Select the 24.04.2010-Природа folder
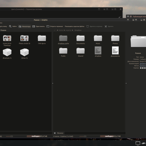The width and height of the screenshot is (146, 146). click(7, 41)
